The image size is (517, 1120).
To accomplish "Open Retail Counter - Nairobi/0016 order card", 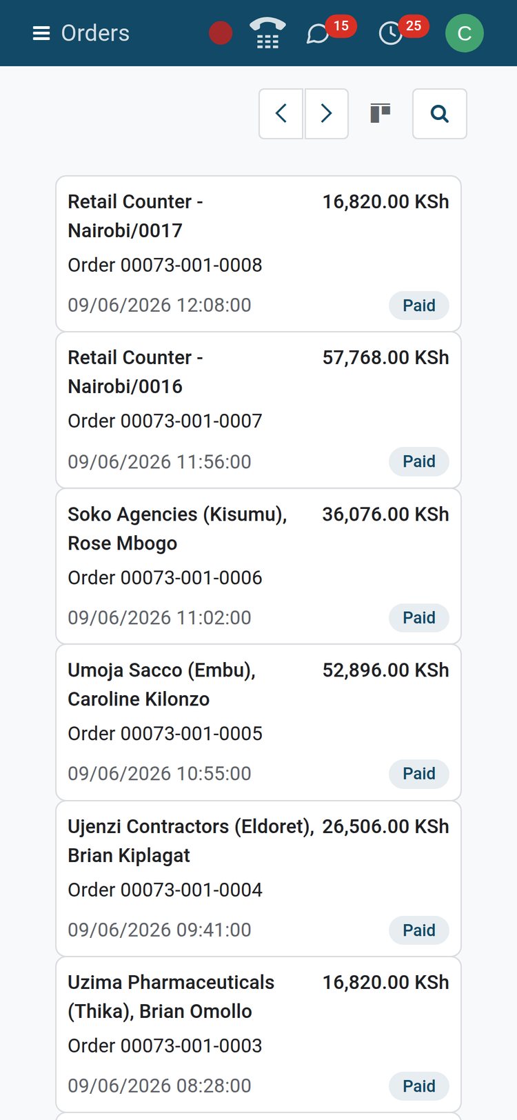I will point(258,410).
